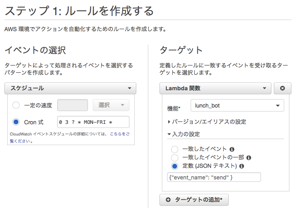Viewport: 297px width, 211px height.
Task: Select the 一定の速度 radio button
Action: [16, 105]
